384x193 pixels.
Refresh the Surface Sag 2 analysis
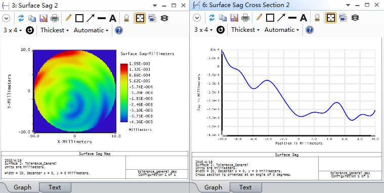tap(21, 18)
